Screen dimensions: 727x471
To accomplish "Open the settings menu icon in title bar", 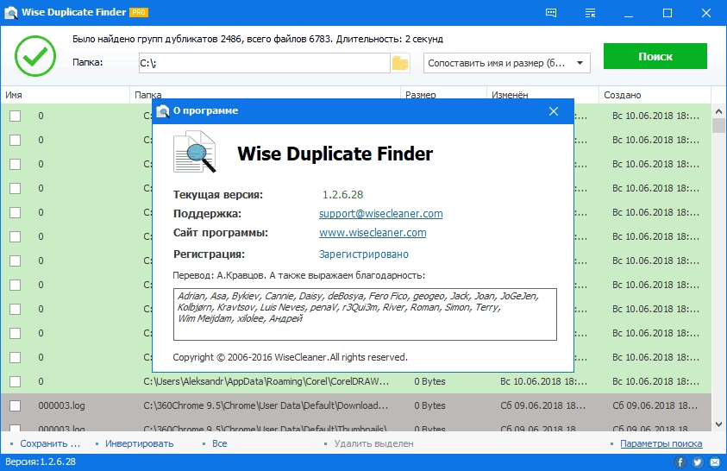I will coord(590,13).
